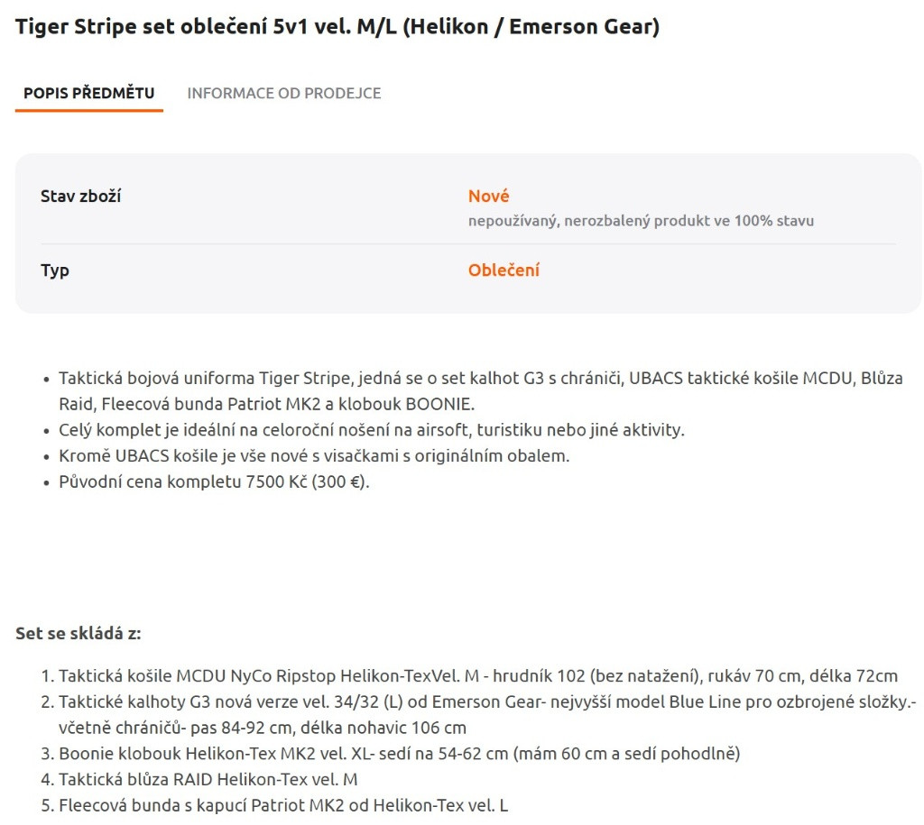924x825 pixels.
Task: Click the bullet 'Celý komplet je ideální'
Action: 371,429
